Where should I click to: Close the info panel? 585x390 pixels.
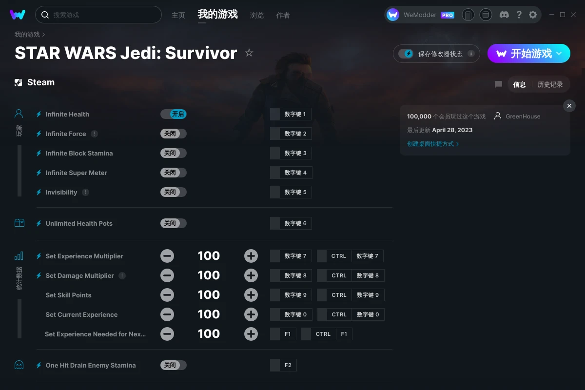(569, 106)
